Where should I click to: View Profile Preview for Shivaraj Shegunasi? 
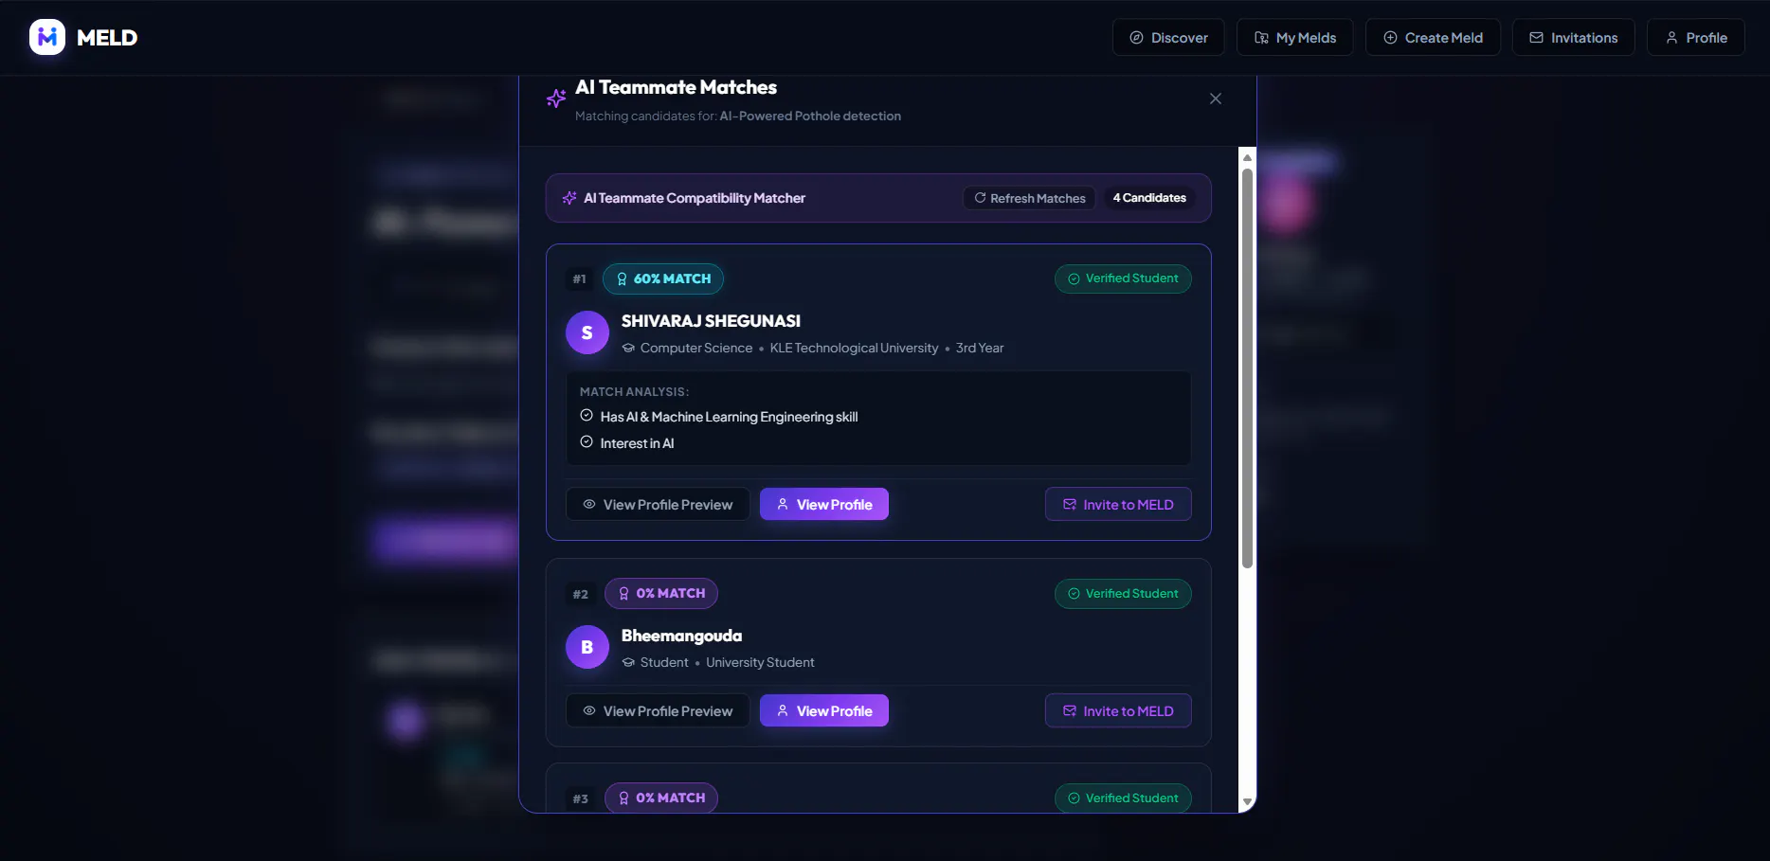pos(658,504)
